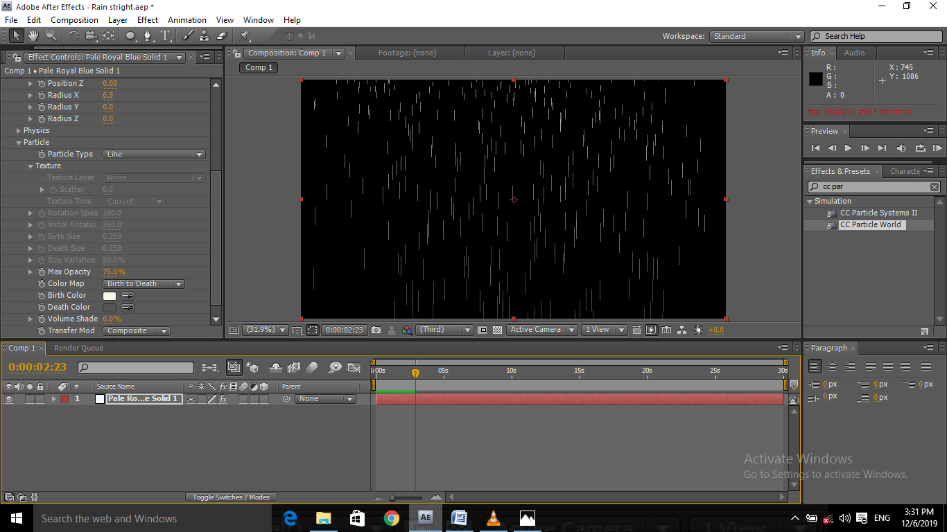
Task: Open the Animation menu
Action: pyautogui.click(x=187, y=20)
